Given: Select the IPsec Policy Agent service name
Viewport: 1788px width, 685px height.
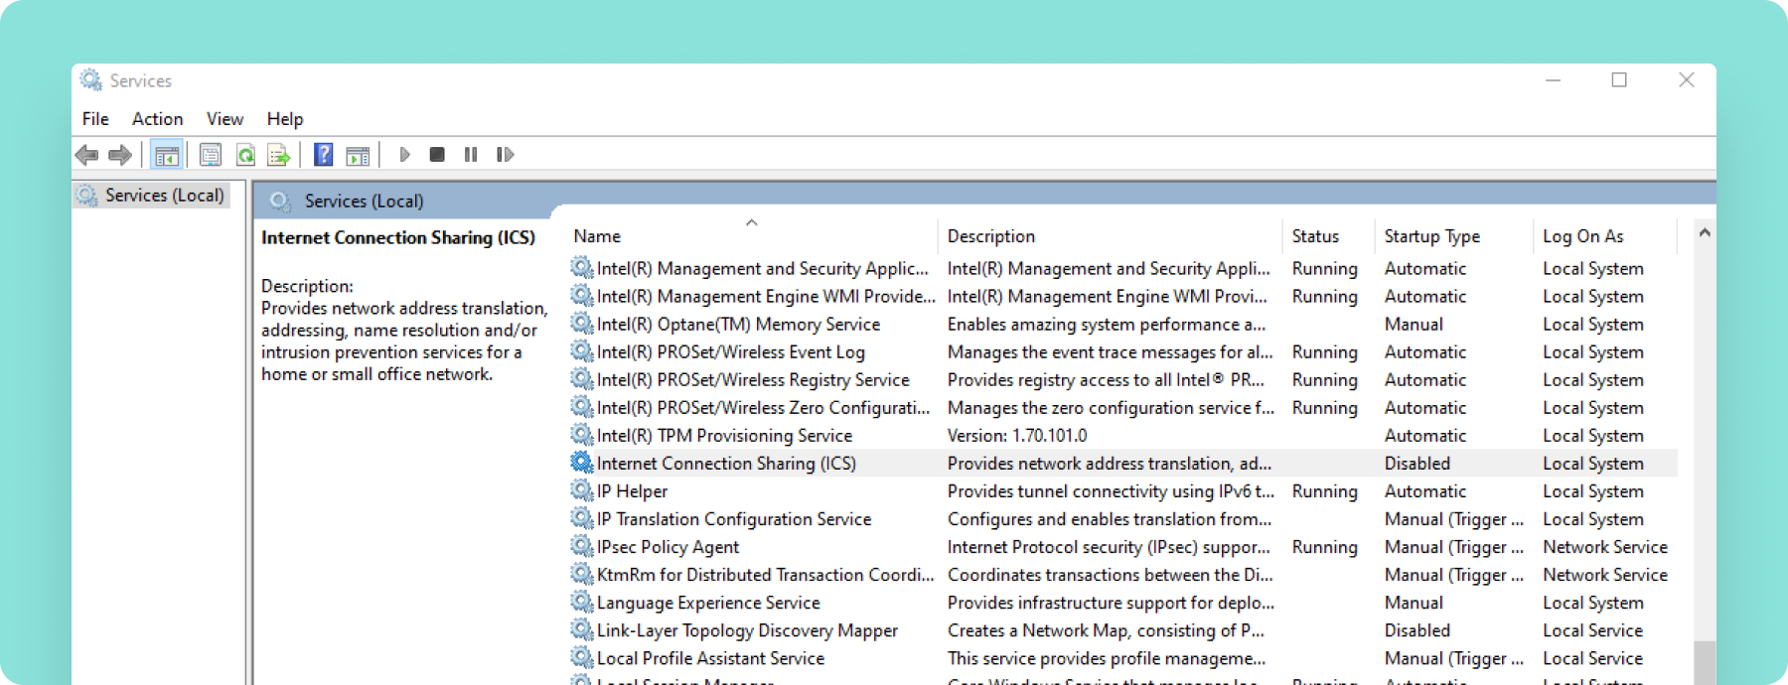Looking at the screenshot, I should pos(668,547).
